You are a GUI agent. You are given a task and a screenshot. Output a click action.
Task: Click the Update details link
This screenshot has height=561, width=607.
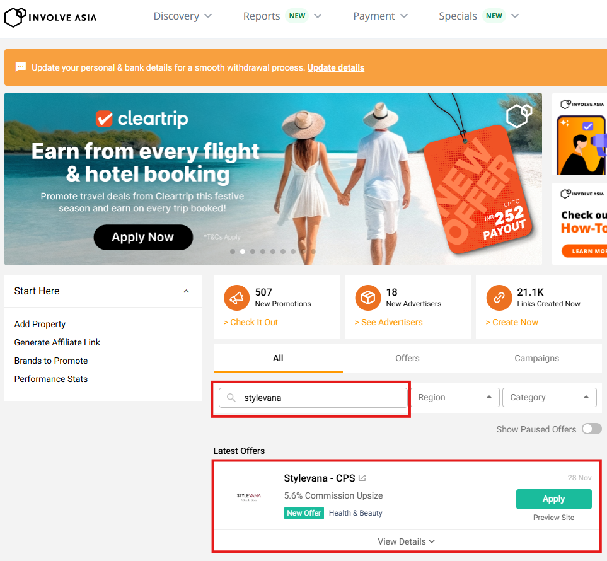tap(335, 67)
